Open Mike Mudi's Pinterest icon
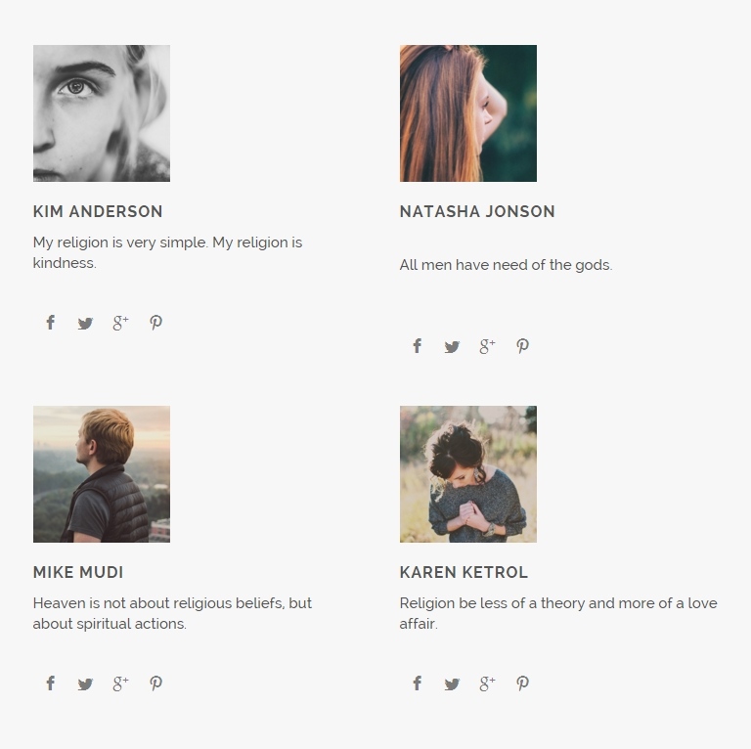The height and width of the screenshot is (749, 751). (155, 683)
